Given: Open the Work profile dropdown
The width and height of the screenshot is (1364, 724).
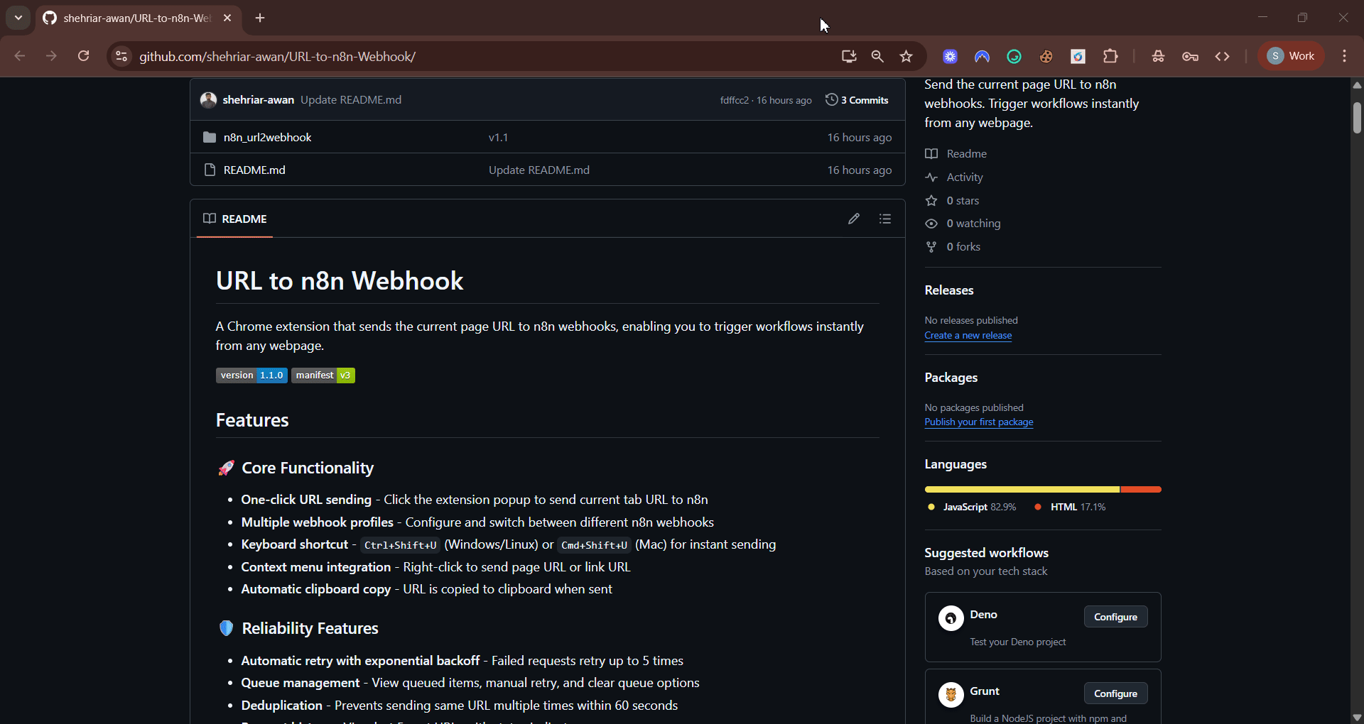Looking at the screenshot, I should pyautogui.click(x=1291, y=55).
